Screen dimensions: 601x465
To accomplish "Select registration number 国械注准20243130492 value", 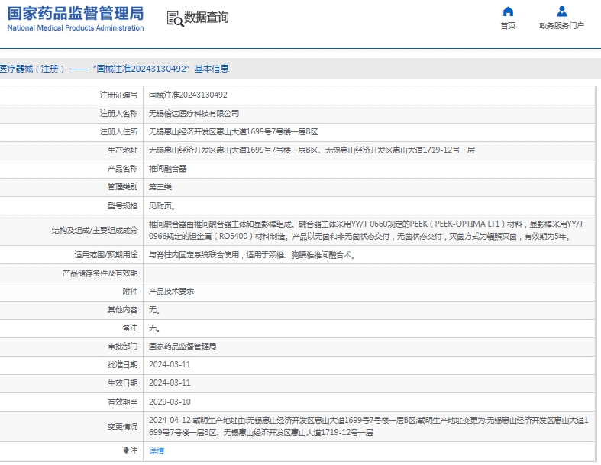I will click(x=188, y=95).
